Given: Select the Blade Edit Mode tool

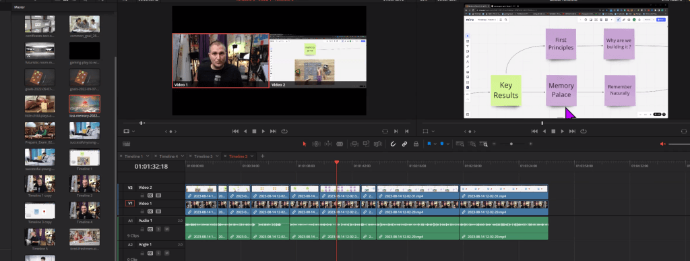Looking at the screenshot, I should [340, 144].
